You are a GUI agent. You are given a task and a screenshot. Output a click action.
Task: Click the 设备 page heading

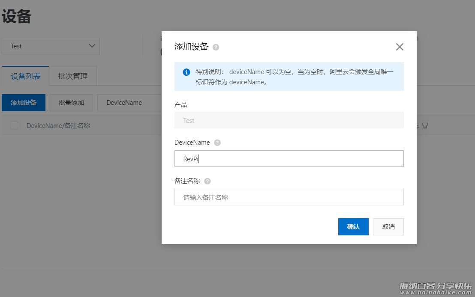pyautogui.click(x=16, y=16)
